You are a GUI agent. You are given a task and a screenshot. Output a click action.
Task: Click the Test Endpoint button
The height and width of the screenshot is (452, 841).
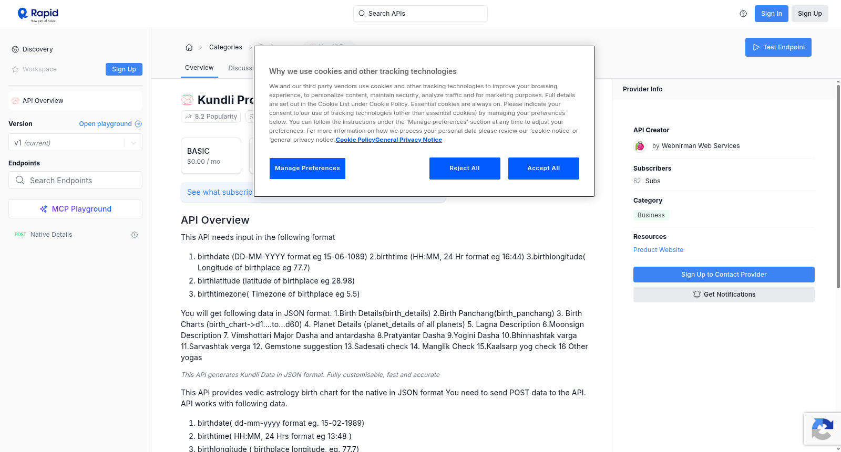pos(778,47)
